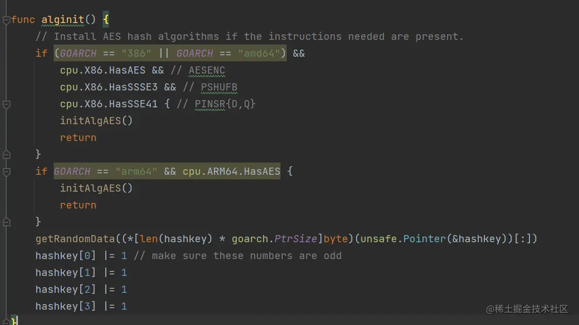579x325 pixels.
Task: Click cpu.ARM64.HasAES expression
Action: pos(231,171)
